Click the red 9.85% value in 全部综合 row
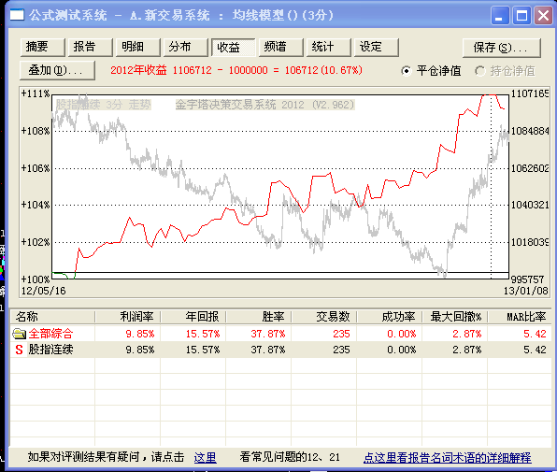 point(140,334)
